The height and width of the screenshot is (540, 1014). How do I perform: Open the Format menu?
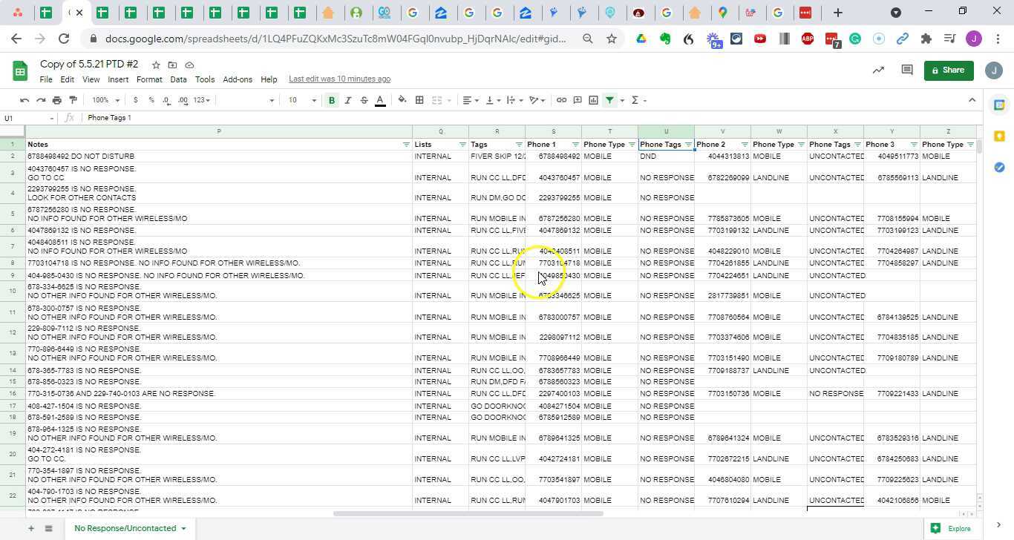coord(148,79)
